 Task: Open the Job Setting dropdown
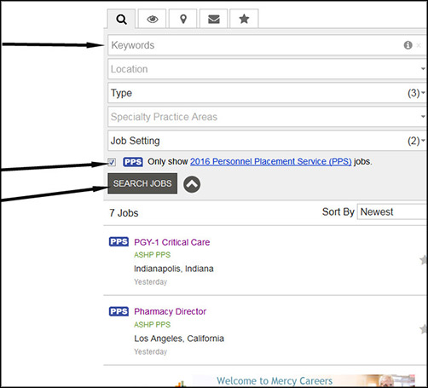(x=267, y=141)
